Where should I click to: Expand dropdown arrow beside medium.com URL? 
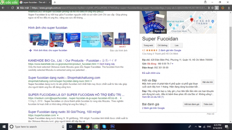click(121, 98)
